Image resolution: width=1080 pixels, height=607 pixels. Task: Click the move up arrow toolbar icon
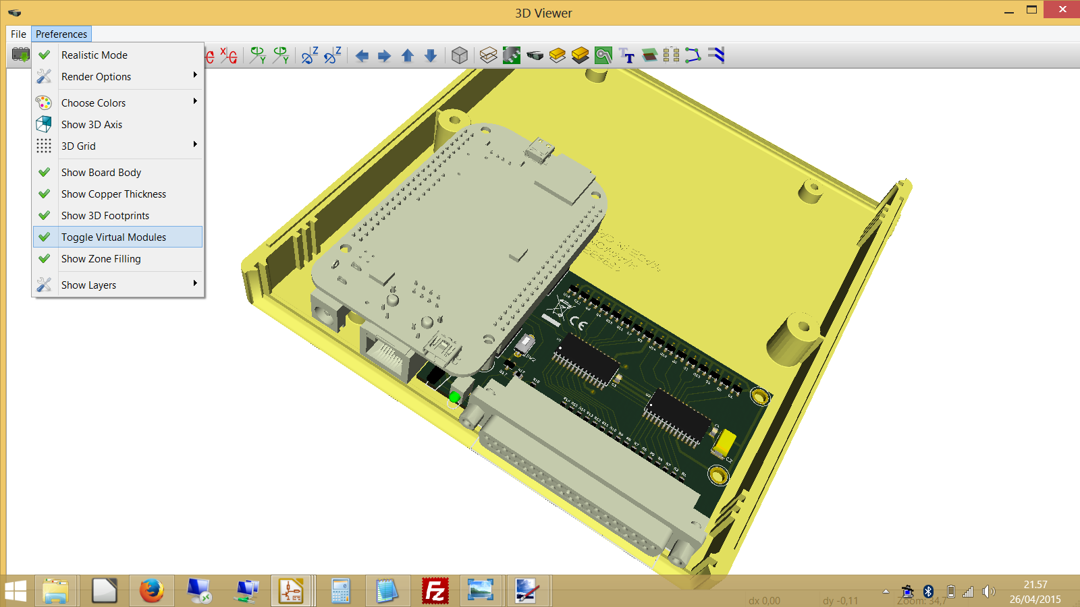pyautogui.click(x=407, y=56)
